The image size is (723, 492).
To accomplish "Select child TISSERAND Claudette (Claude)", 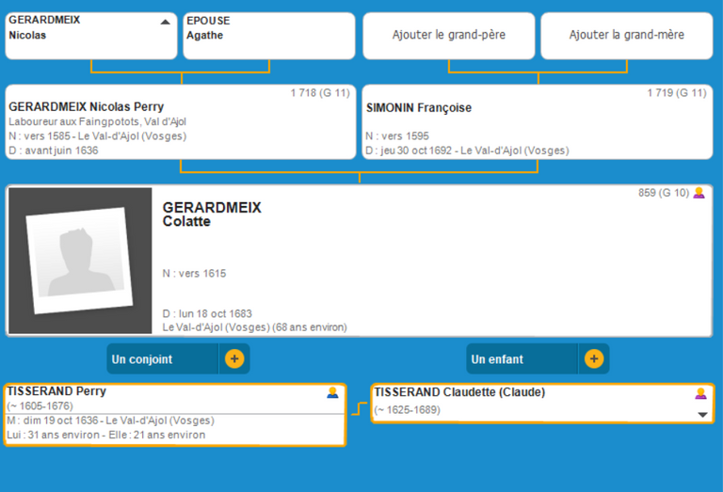I will coord(459,392).
